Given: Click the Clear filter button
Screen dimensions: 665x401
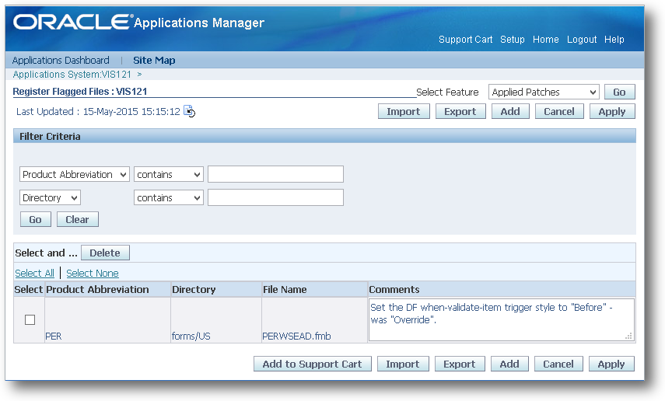Looking at the screenshot, I should pyautogui.click(x=77, y=220).
